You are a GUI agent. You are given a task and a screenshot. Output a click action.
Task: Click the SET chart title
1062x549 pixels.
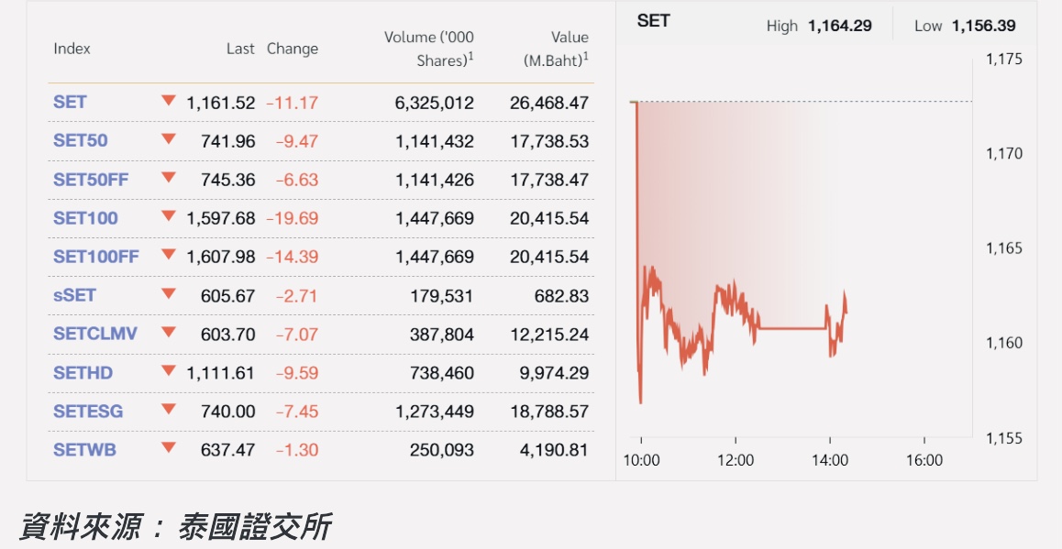click(x=653, y=21)
